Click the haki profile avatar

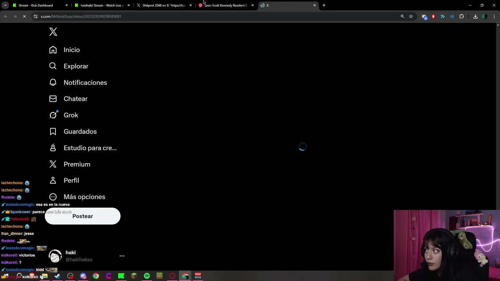[55, 256]
